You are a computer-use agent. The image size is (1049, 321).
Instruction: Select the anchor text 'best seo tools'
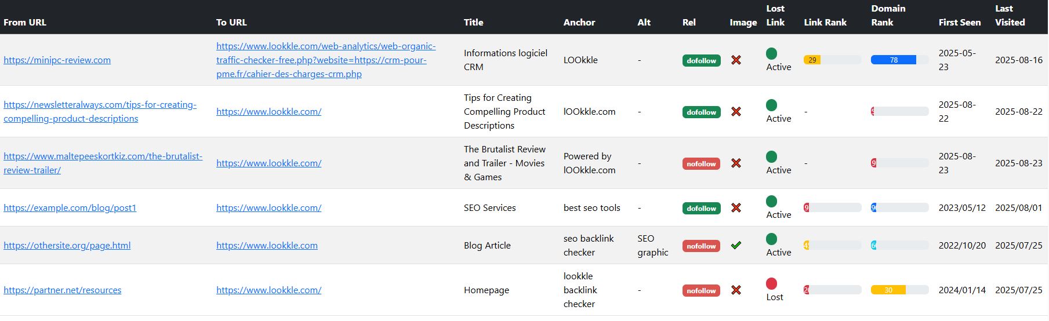tap(592, 207)
